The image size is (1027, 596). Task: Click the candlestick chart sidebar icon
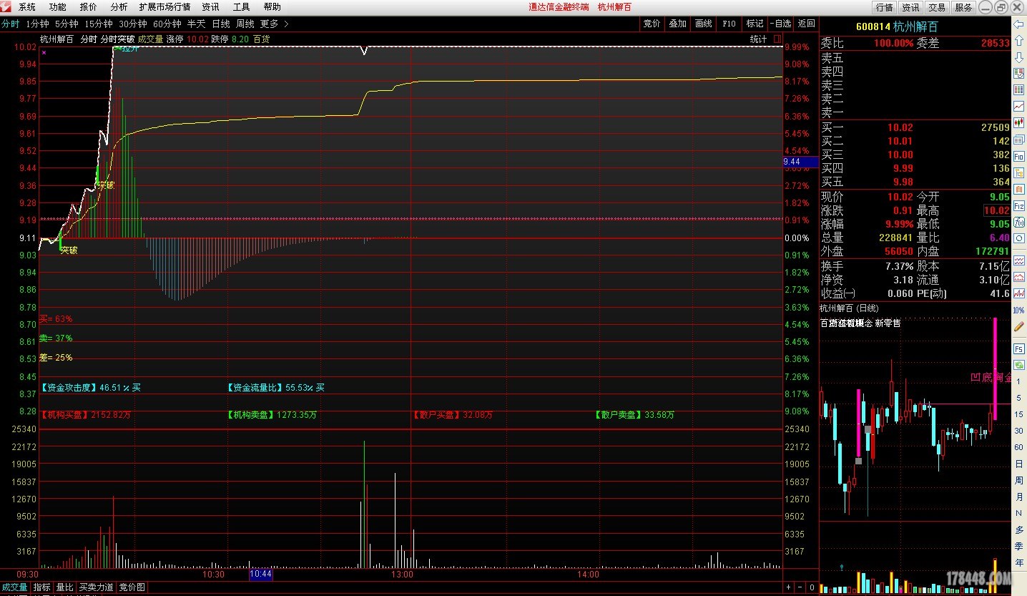click(x=1018, y=123)
